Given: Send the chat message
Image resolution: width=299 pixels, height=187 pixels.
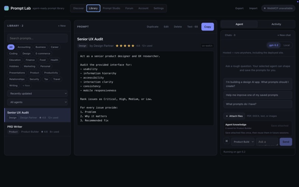Looking at the screenshot, I should point(286,142).
